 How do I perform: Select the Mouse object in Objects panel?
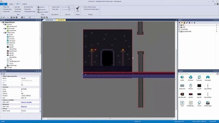[191, 86]
